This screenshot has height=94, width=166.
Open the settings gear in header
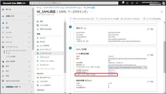pos(127,3)
